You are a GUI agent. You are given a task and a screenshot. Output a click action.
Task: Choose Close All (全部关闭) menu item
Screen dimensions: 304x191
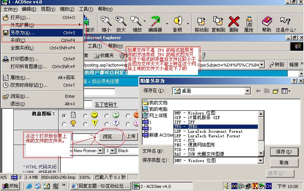point(43,48)
